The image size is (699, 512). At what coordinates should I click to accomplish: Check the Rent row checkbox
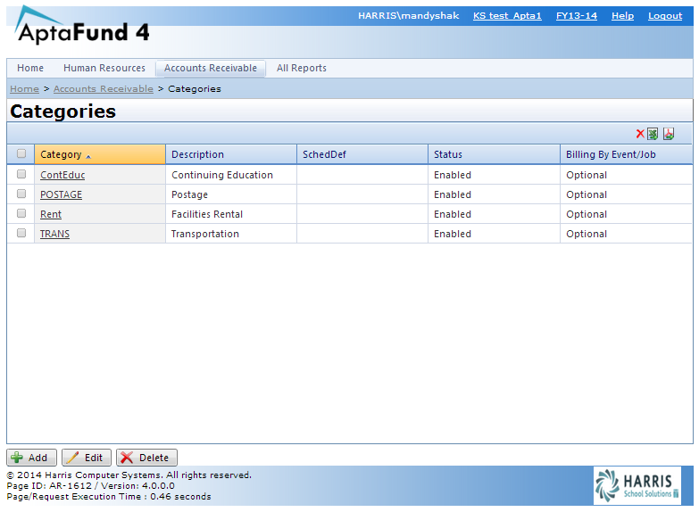tap(21, 213)
